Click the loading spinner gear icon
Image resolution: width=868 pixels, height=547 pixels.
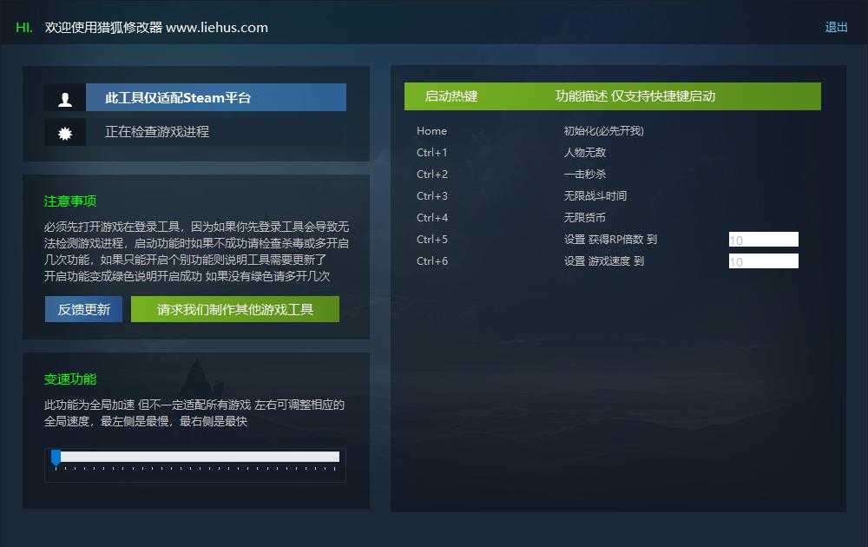(65, 133)
